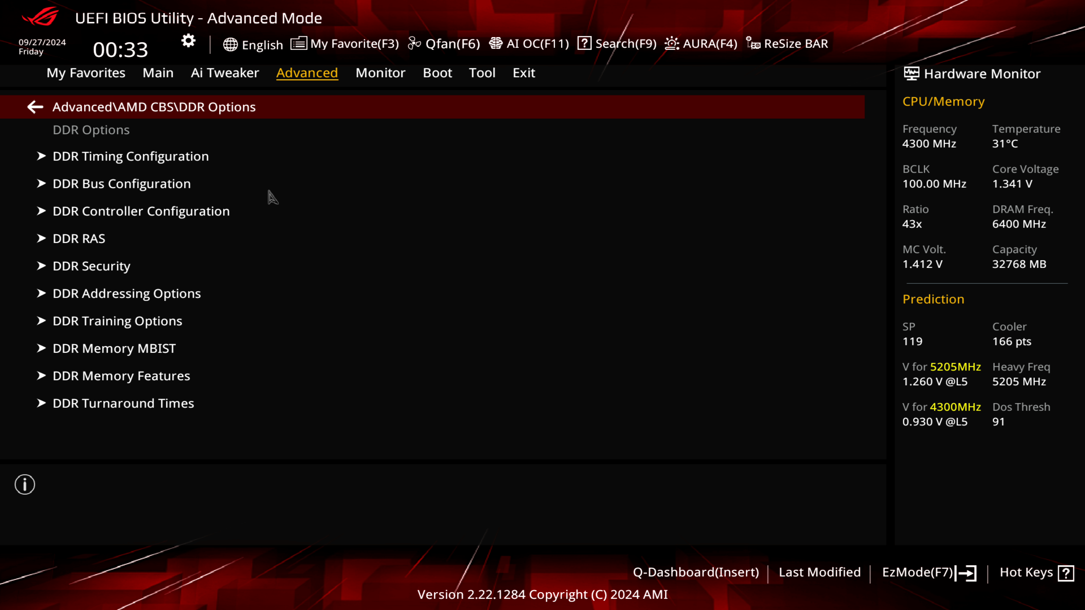Navigate to Ai Tweaker tab
This screenshot has width=1085, height=610.
(x=225, y=72)
